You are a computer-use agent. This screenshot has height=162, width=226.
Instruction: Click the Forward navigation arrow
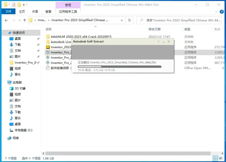(x=14, y=21)
